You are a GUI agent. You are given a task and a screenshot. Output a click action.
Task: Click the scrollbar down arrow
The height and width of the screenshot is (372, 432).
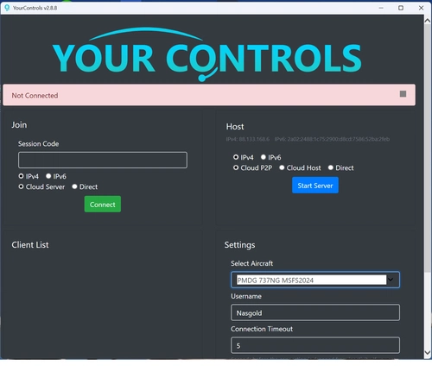pyautogui.click(x=428, y=352)
